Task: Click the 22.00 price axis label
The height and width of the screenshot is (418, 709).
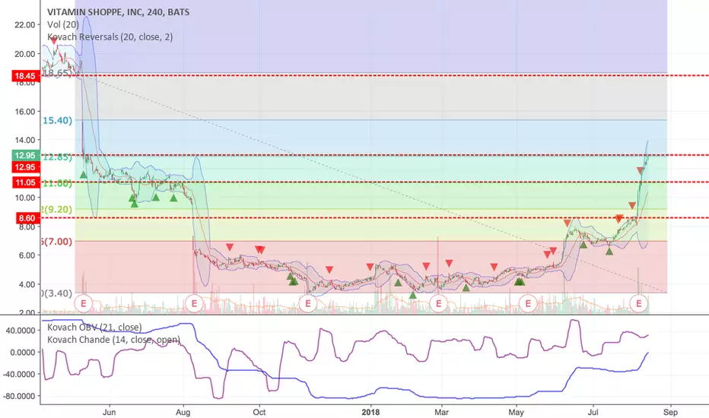Action: coord(25,25)
